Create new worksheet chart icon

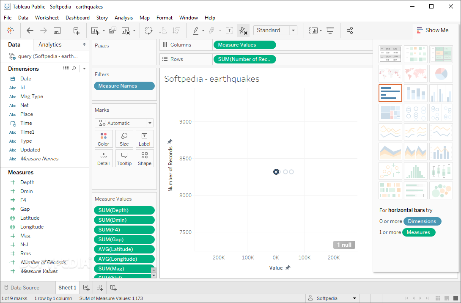tap(95, 30)
